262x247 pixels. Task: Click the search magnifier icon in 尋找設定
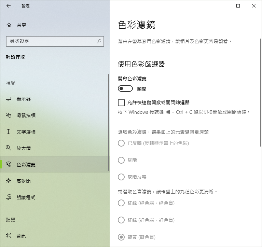(99, 41)
